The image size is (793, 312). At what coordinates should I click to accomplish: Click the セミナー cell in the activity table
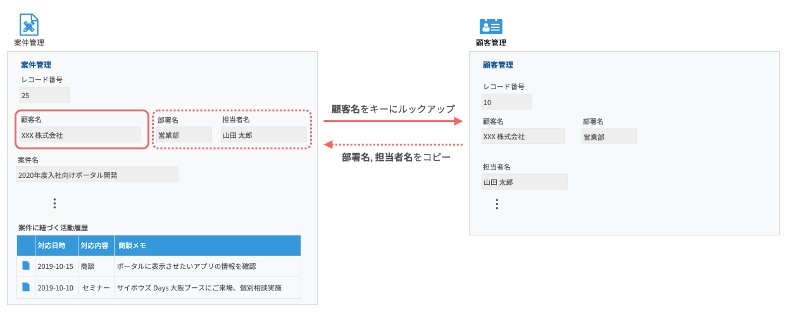(x=96, y=288)
